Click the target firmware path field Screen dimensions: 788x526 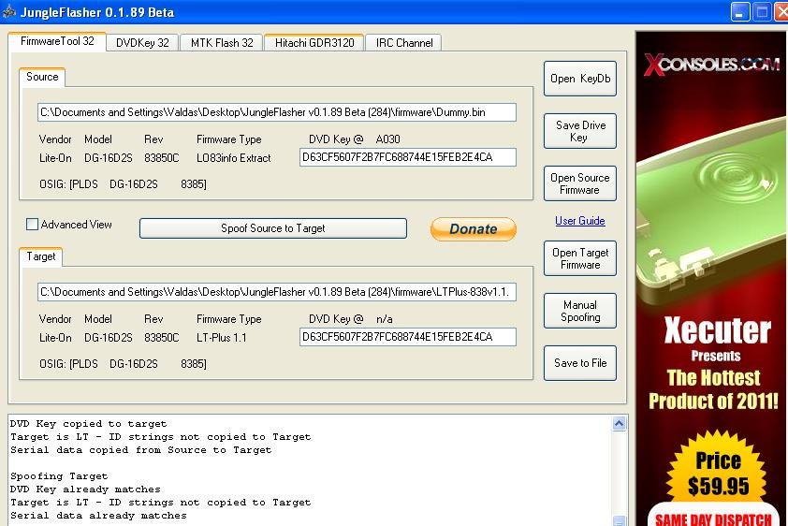[x=277, y=292]
